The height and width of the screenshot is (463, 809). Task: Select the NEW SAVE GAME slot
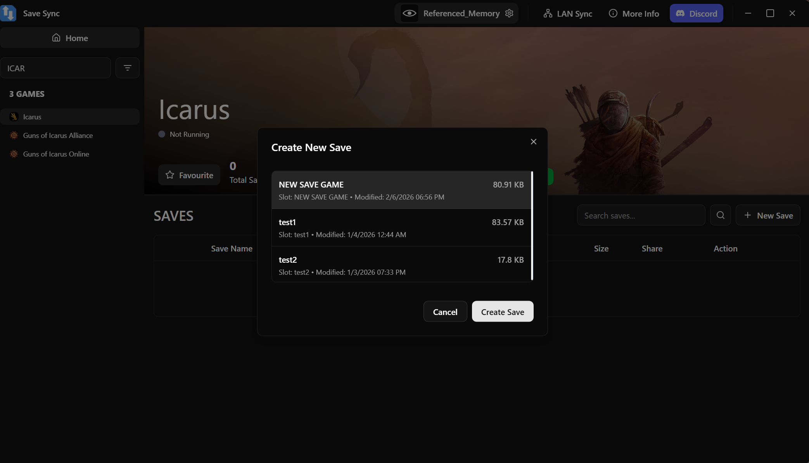tap(401, 190)
